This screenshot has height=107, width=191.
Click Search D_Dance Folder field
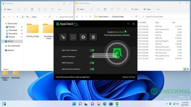(164, 17)
